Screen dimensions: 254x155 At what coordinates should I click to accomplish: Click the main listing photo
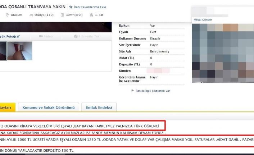click(56, 27)
